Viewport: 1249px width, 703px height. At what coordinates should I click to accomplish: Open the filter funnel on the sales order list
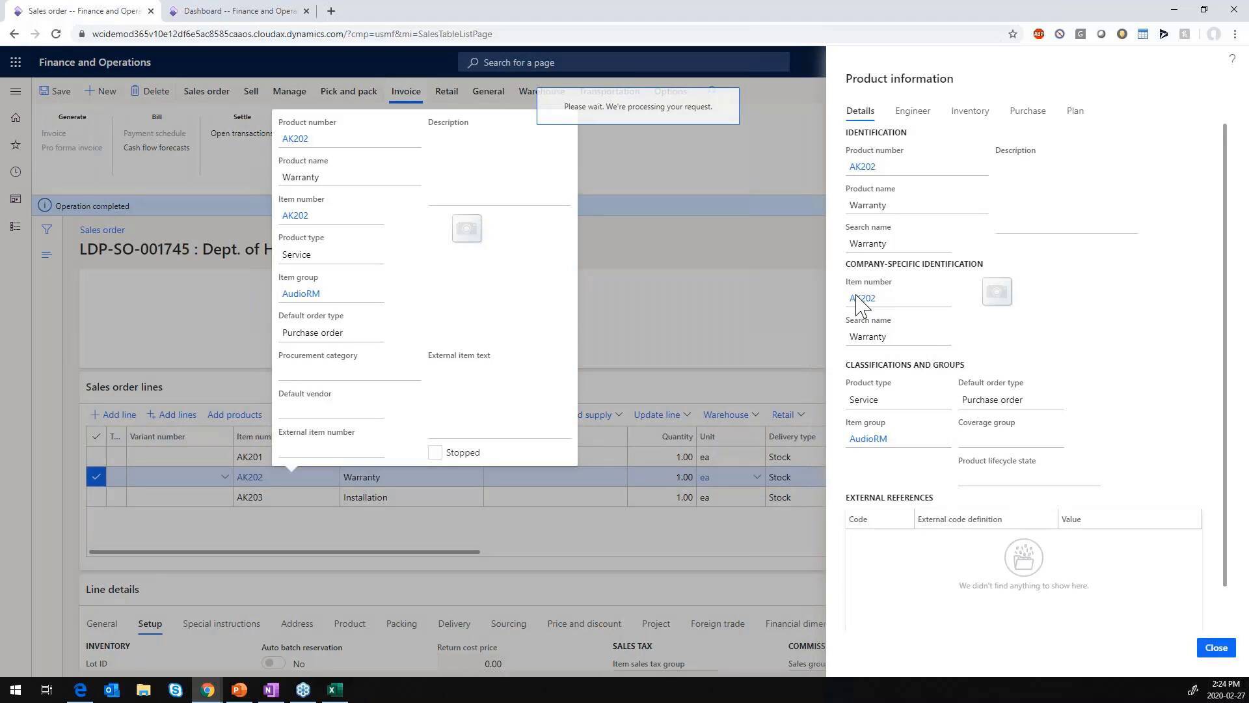[46, 229]
